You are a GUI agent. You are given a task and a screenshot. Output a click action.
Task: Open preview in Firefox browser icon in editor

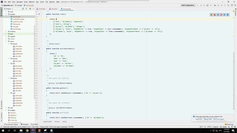click(215, 15)
